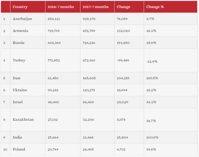Click the Israel country cell
Screen dimensions: 199x157
(18, 102)
